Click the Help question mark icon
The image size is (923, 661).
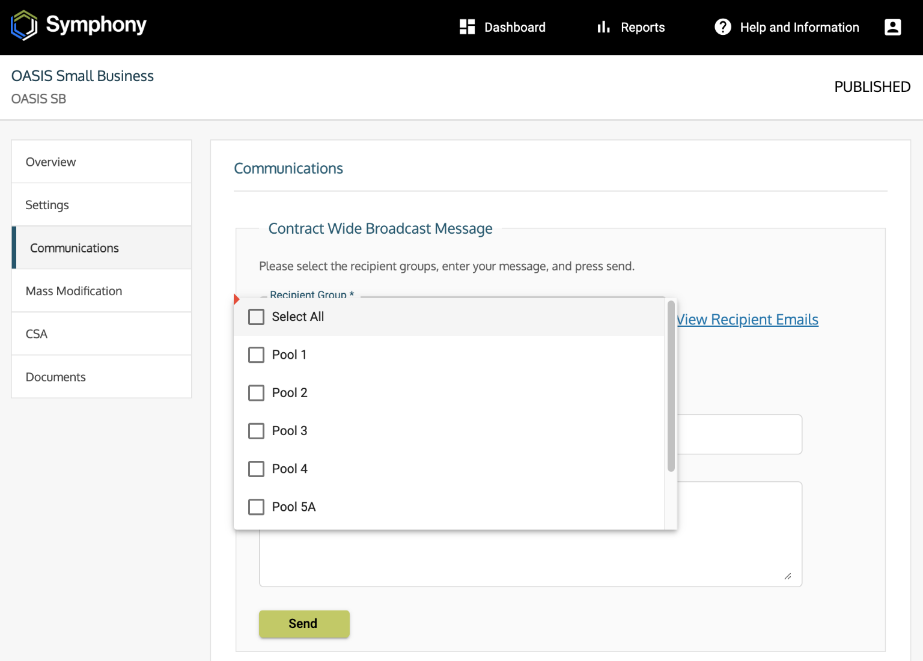[x=723, y=27]
